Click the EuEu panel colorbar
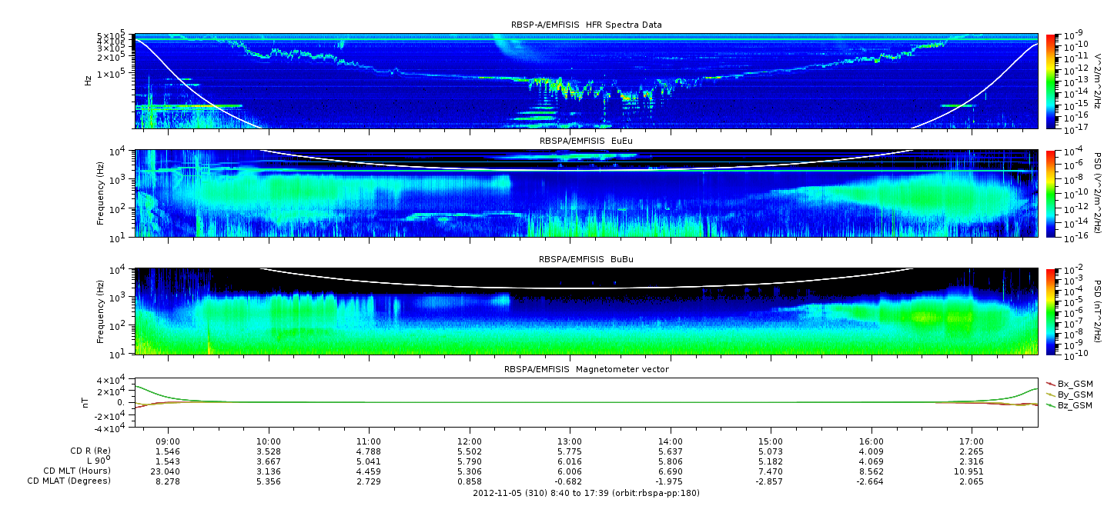The width and height of the screenshot is (1114, 506). (1052, 193)
